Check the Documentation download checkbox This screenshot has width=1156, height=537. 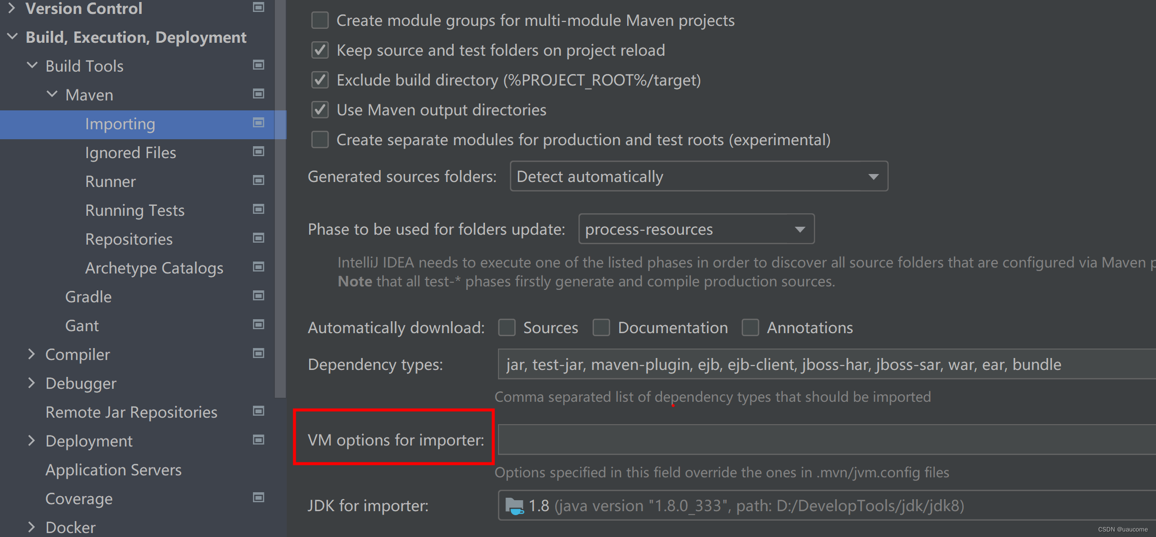[601, 328]
